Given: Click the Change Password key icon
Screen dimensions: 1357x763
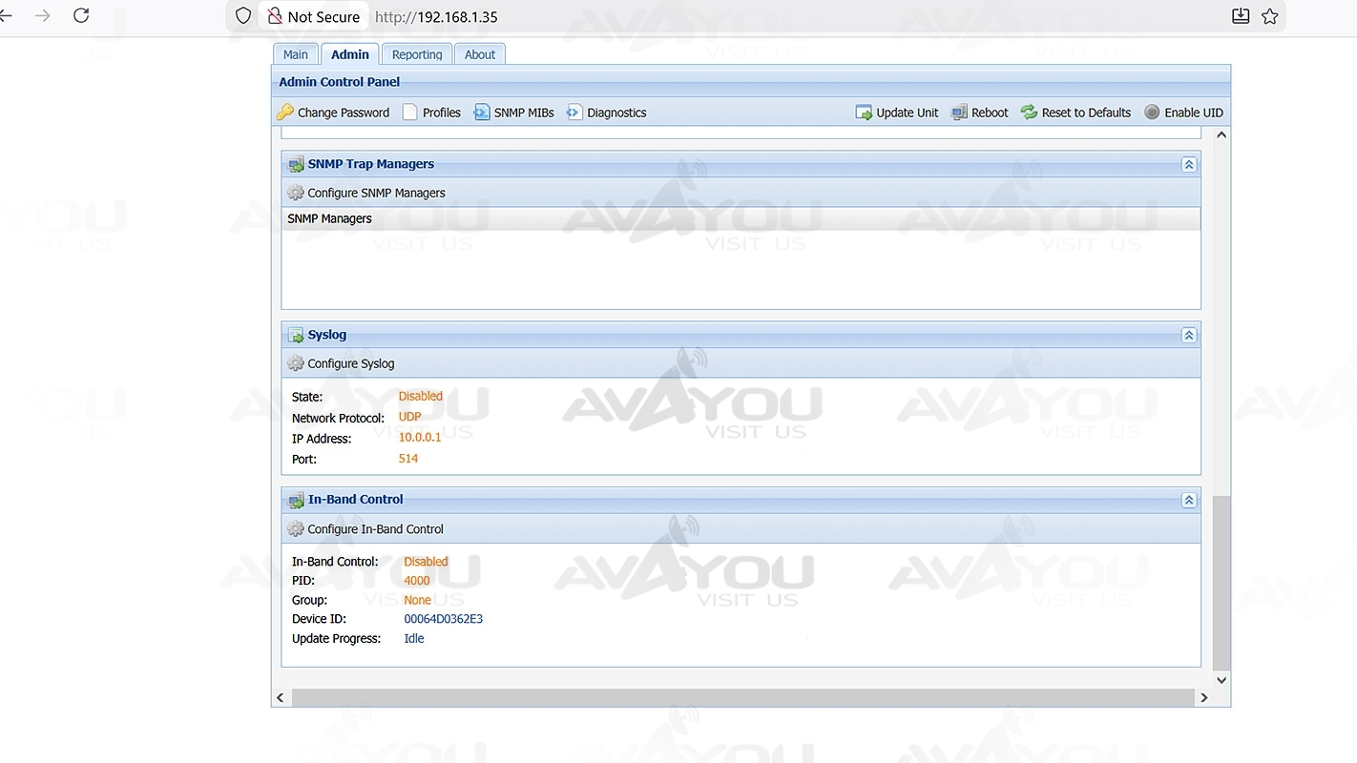Looking at the screenshot, I should tap(285, 113).
